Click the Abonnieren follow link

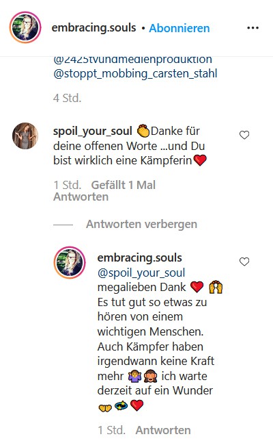(x=179, y=28)
